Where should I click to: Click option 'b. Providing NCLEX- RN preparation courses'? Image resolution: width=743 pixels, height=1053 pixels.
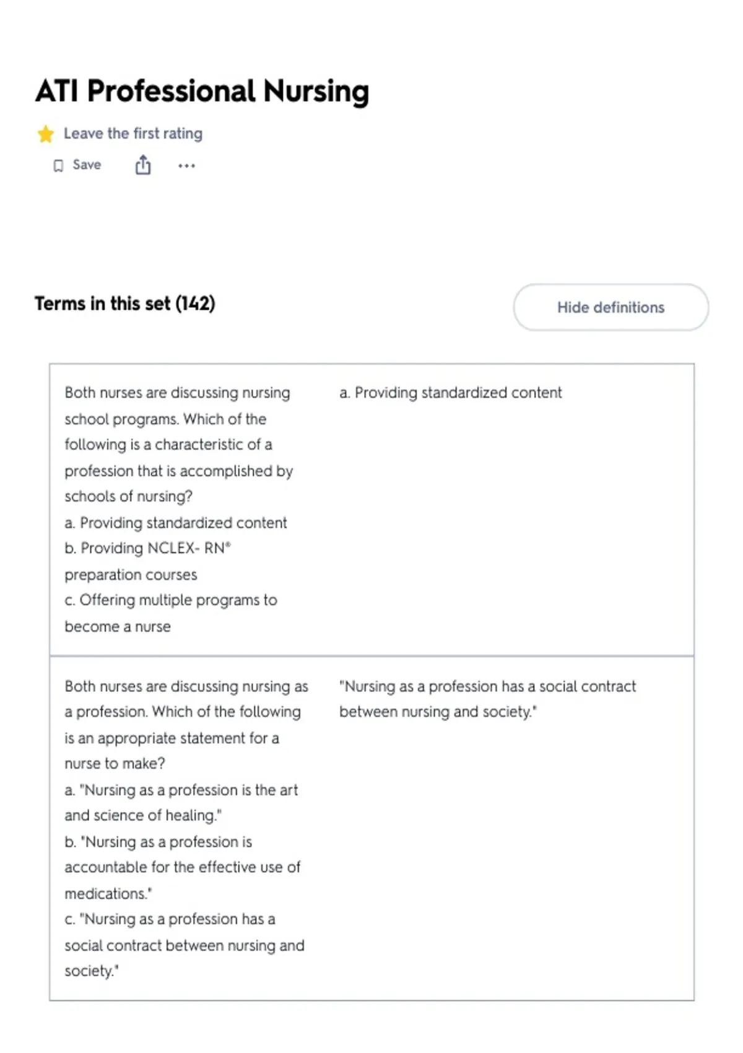click(147, 561)
